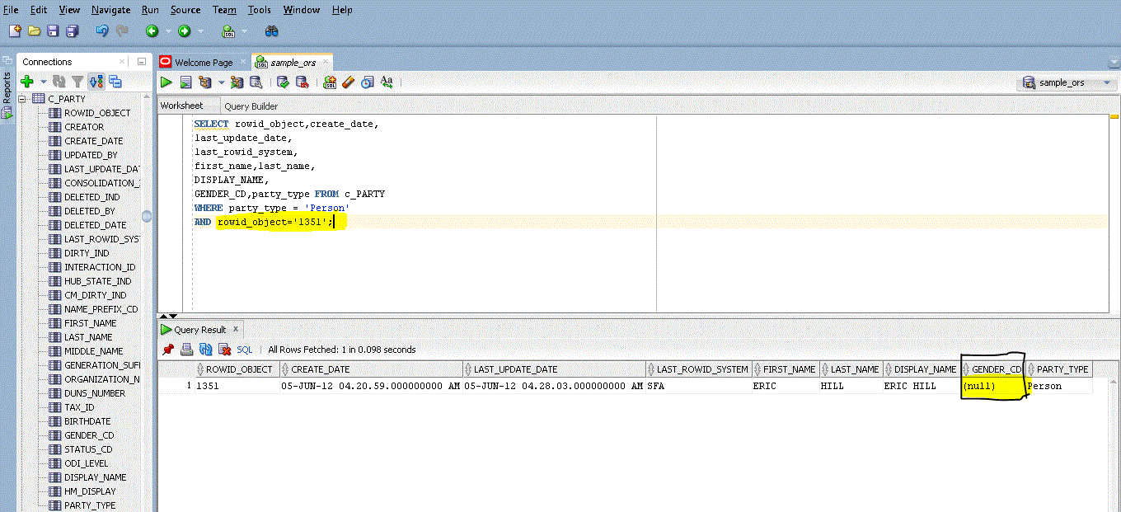Viewport: 1121px width, 512px height.
Task: Click the Autotrace icon
Action: pyautogui.click(x=237, y=82)
